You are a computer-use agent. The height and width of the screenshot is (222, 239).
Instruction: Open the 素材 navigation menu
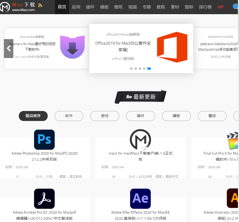[x=175, y=7]
